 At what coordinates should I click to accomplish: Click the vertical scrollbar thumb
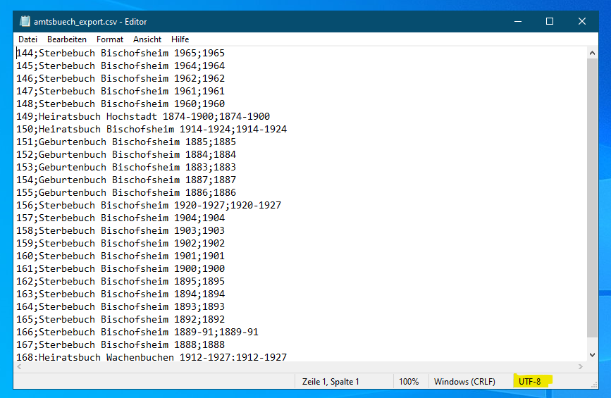[593, 197]
